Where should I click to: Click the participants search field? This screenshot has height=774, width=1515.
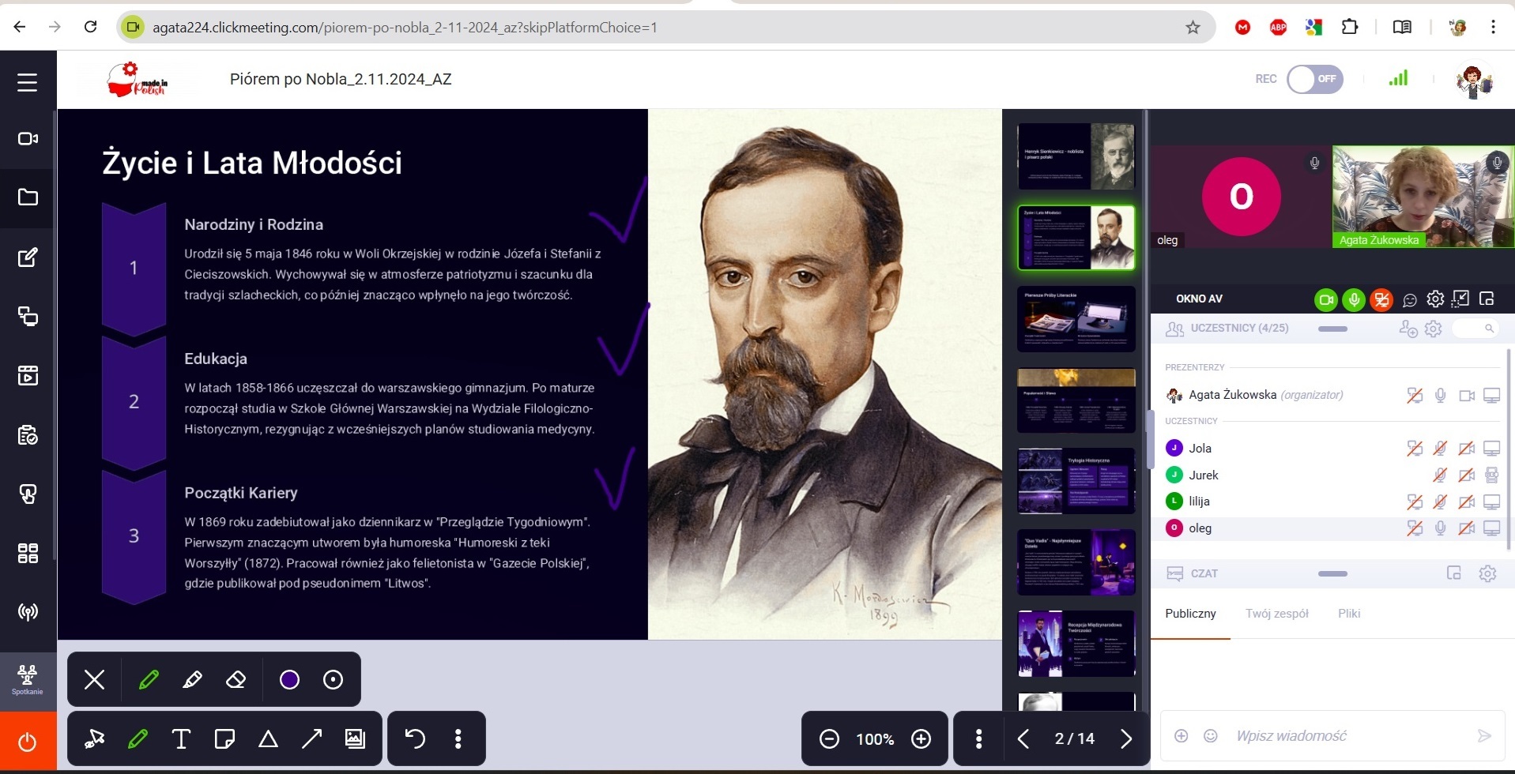pos(1475,329)
